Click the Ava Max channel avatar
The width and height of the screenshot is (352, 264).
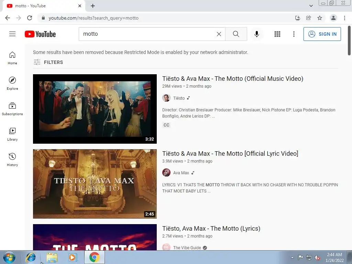(166, 173)
